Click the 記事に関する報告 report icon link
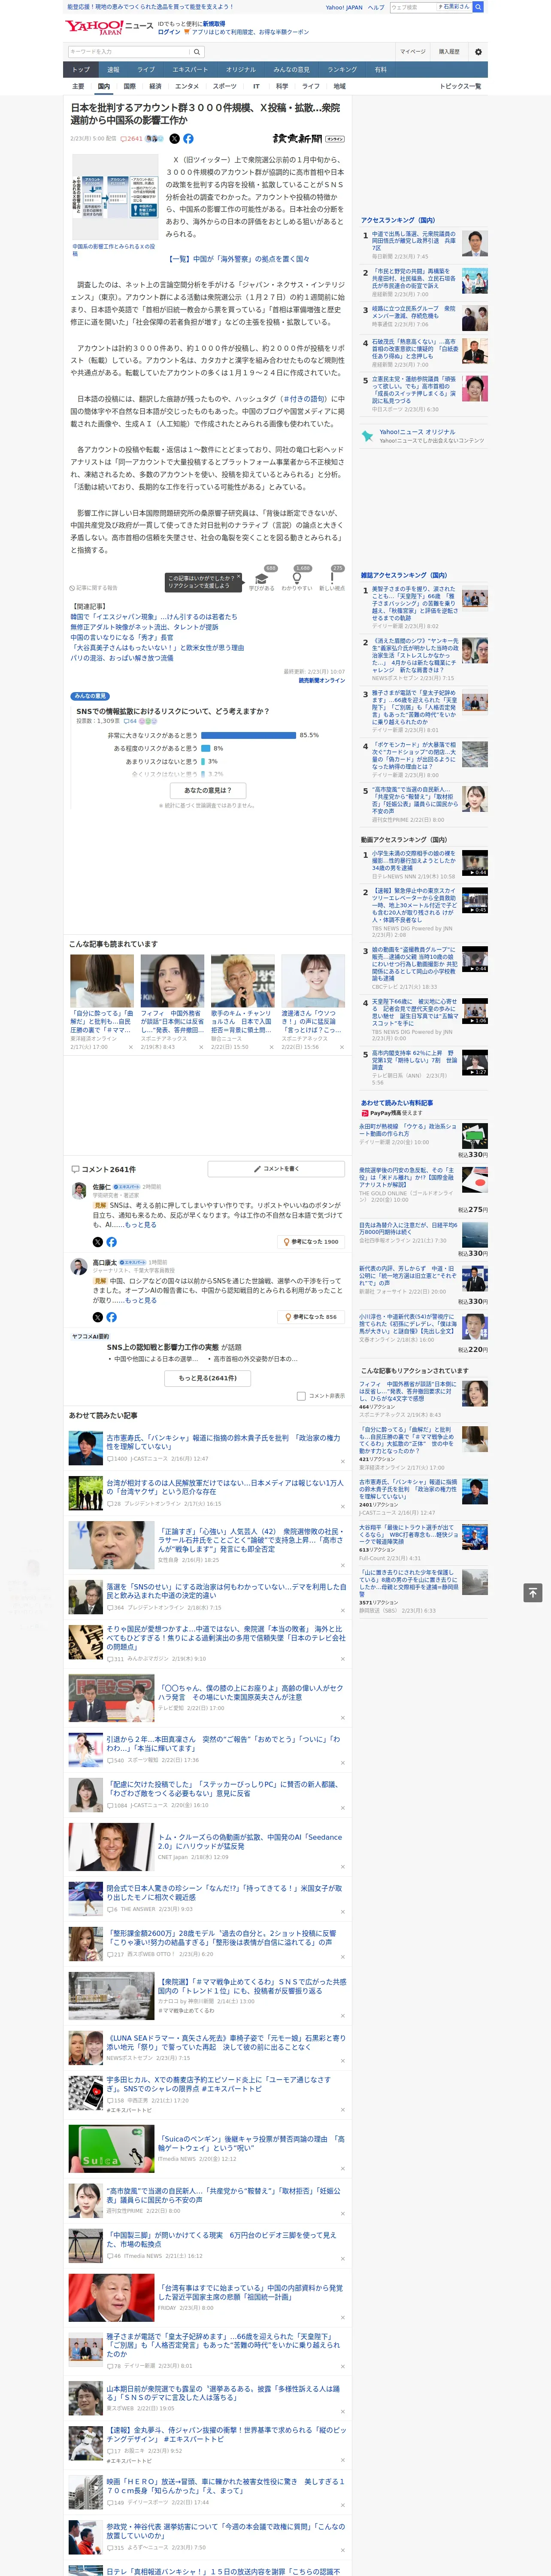The height and width of the screenshot is (2576, 551). [93, 588]
